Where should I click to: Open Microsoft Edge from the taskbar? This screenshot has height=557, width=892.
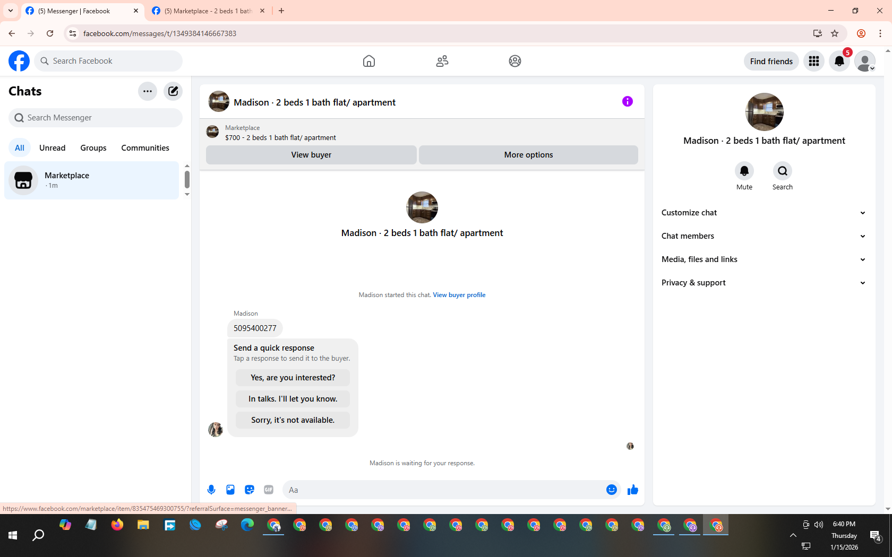click(247, 525)
